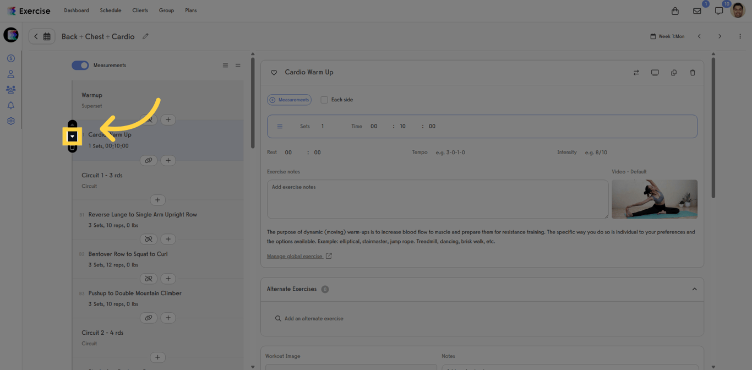The image size is (752, 370).
Task: Collapse the Alternate Exercises section
Action: 694,289
